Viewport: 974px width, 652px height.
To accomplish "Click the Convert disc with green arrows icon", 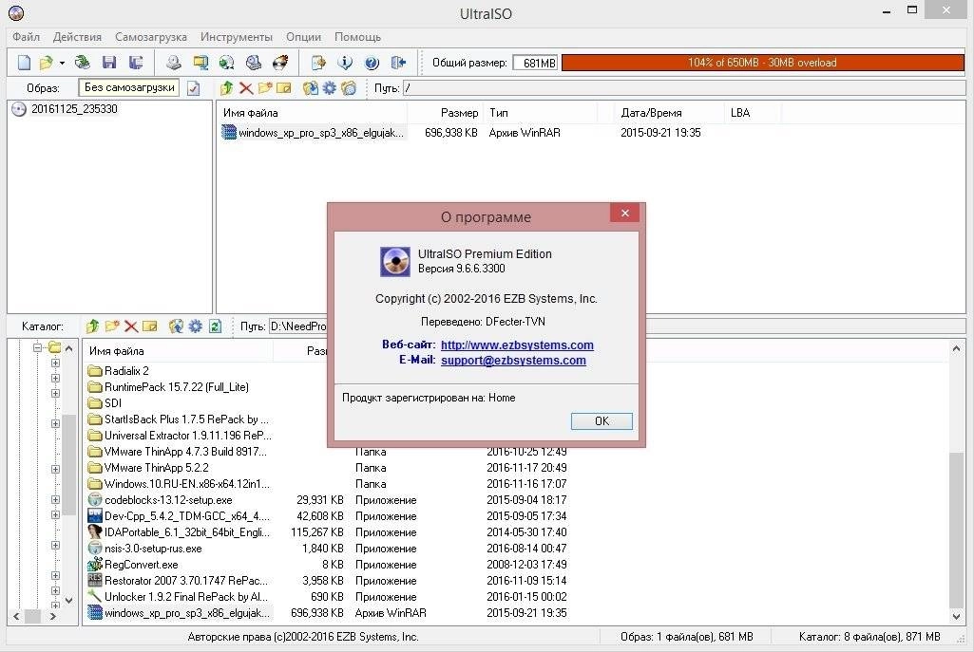I will (227, 63).
